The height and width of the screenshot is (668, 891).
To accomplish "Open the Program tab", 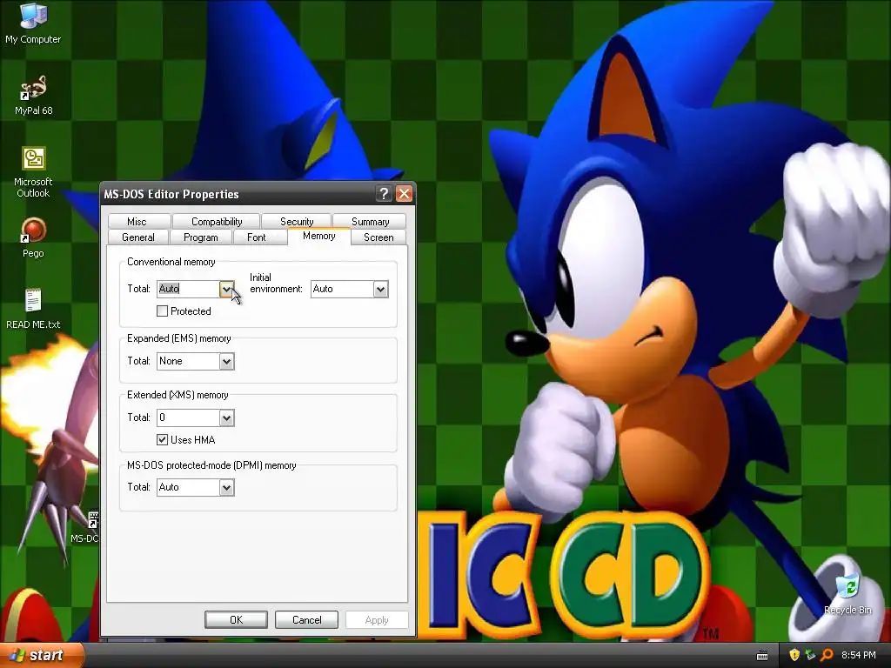I will tap(201, 237).
